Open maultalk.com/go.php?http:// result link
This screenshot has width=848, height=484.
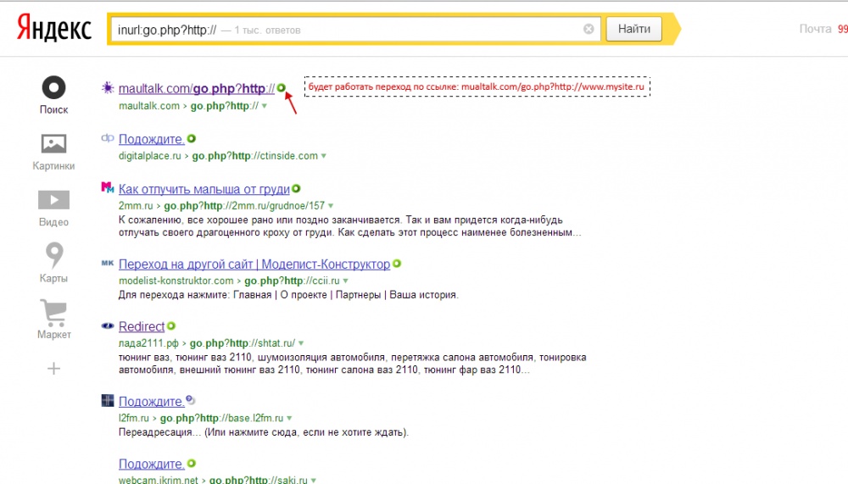(197, 88)
